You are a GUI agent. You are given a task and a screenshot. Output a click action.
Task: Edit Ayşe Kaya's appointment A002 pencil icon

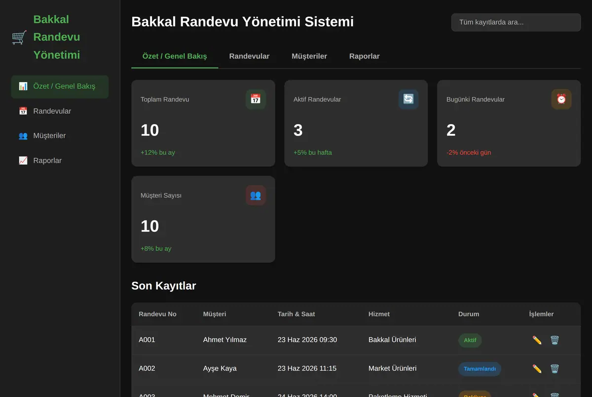tap(537, 368)
